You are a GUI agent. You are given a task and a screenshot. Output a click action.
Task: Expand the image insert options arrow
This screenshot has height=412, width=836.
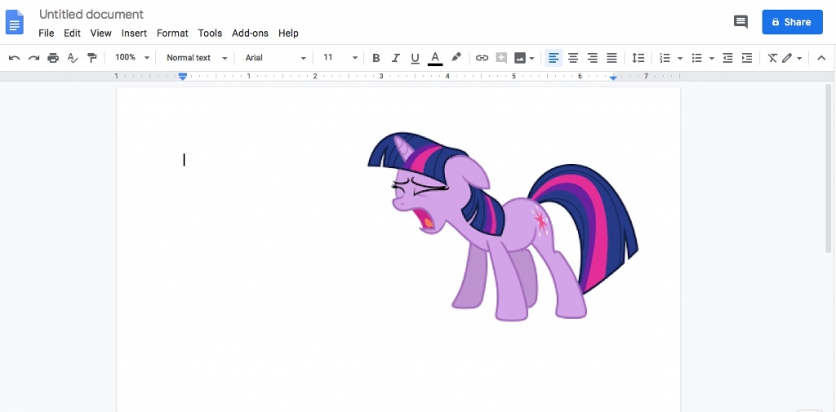pos(531,59)
